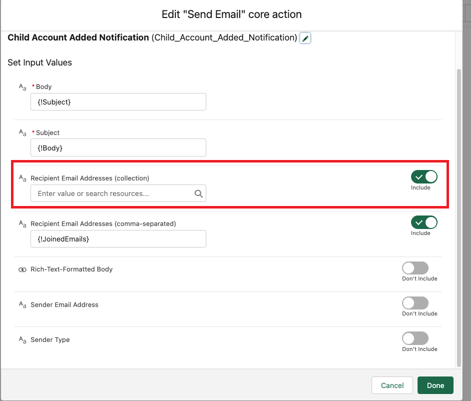Screen dimensions: 471x401
Task: Click the input containing {!JoinedEmails}
Action: (x=118, y=238)
